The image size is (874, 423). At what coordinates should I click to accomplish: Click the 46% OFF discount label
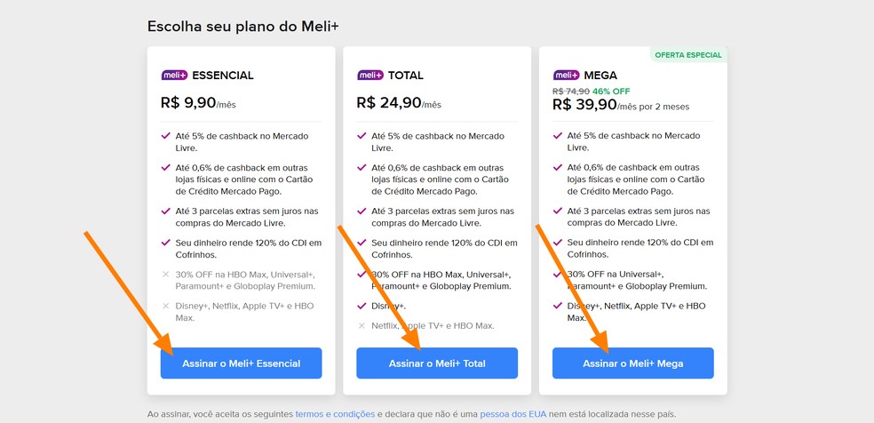point(611,92)
